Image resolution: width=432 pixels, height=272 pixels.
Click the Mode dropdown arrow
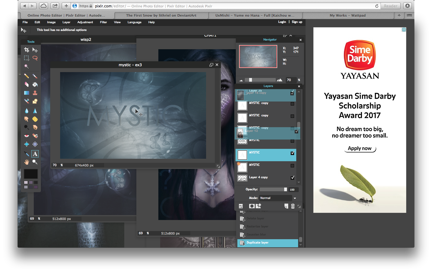pyautogui.click(x=295, y=198)
